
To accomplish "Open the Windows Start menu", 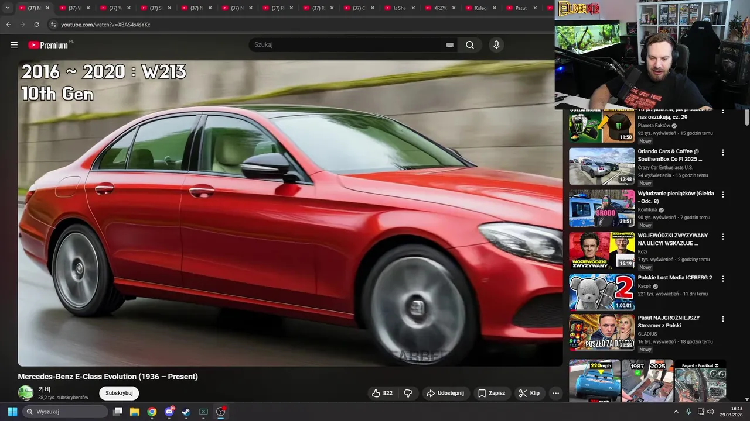I will coord(12,412).
